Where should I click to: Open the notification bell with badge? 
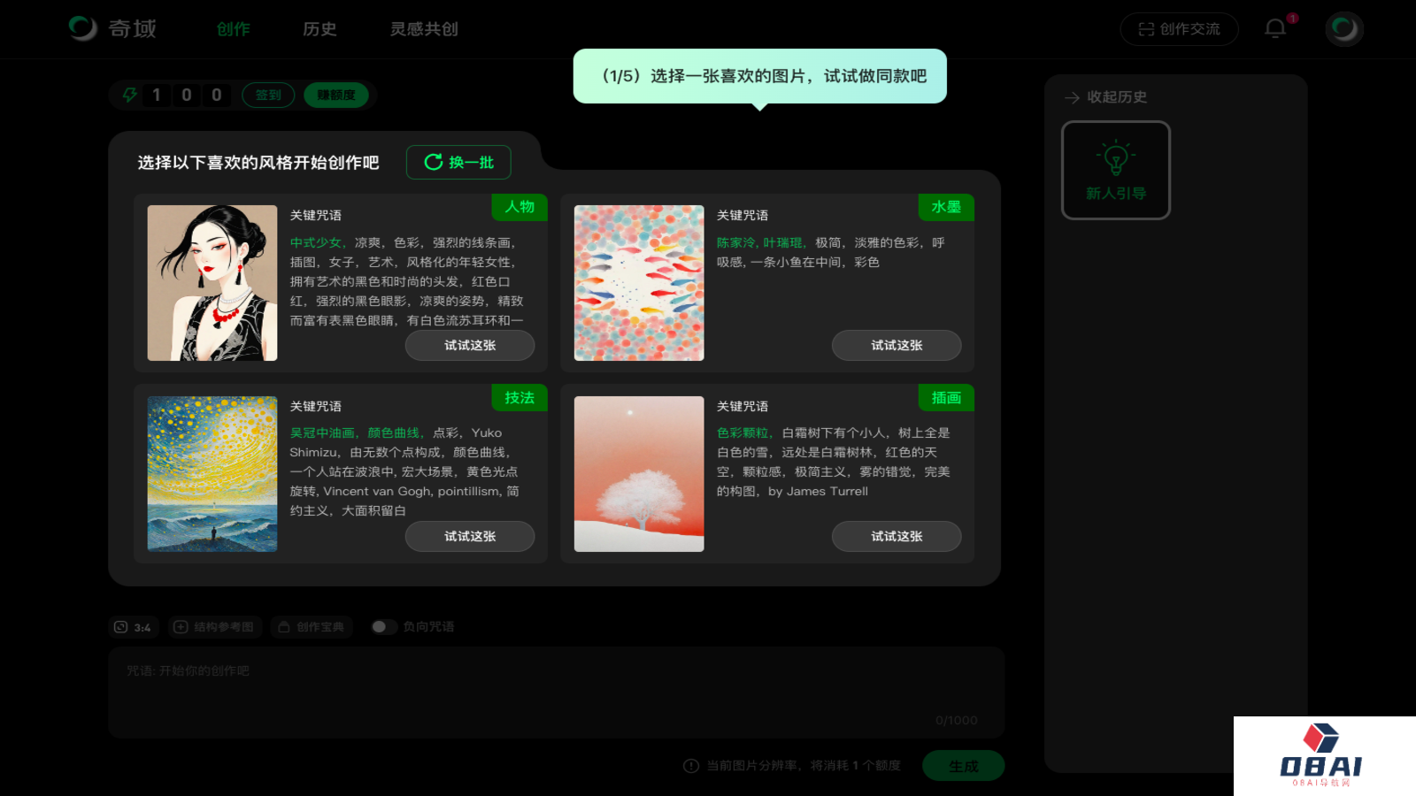pyautogui.click(x=1276, y=28)
